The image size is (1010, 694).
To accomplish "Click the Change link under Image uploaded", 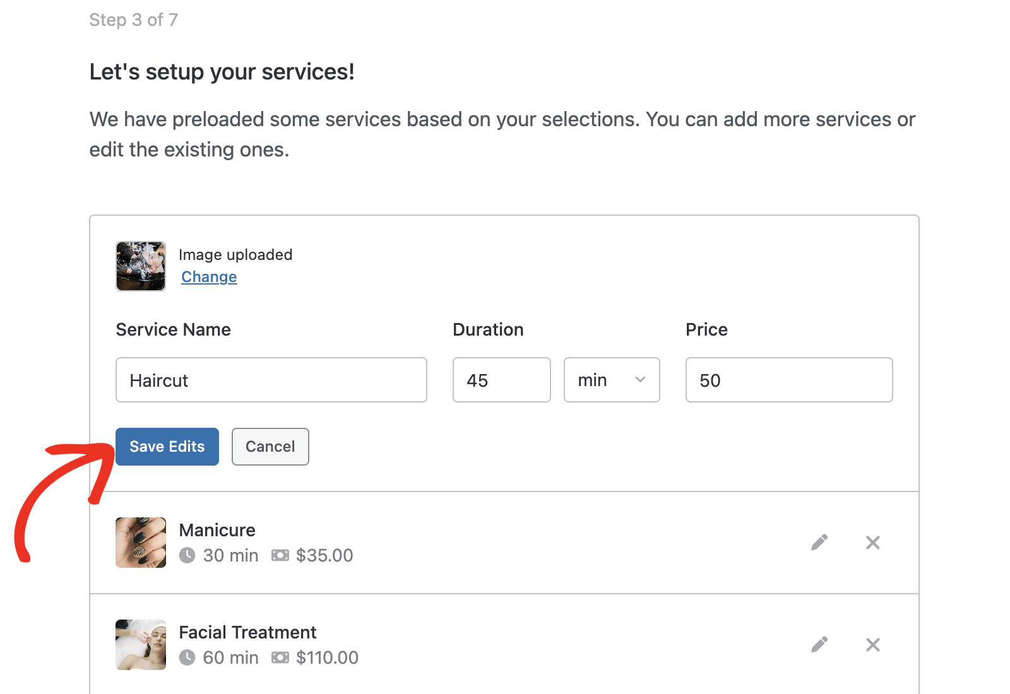I will (209, 276).
